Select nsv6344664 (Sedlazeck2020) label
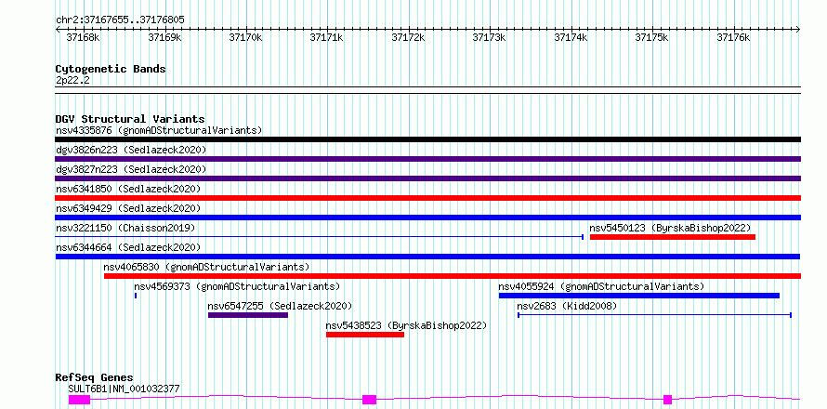 click(128, 247)
